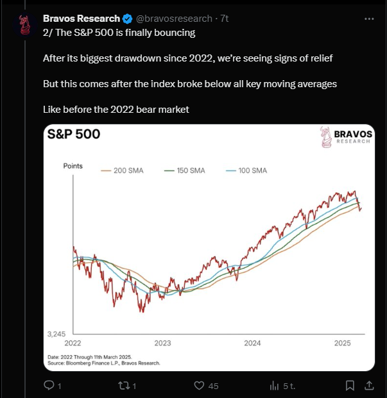
Task: Click the blue verified badge
Action: pyautogui.click(x=127, y=19)
